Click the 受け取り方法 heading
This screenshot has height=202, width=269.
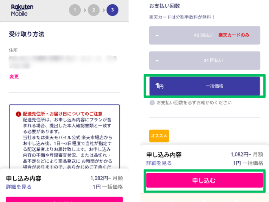27,34
